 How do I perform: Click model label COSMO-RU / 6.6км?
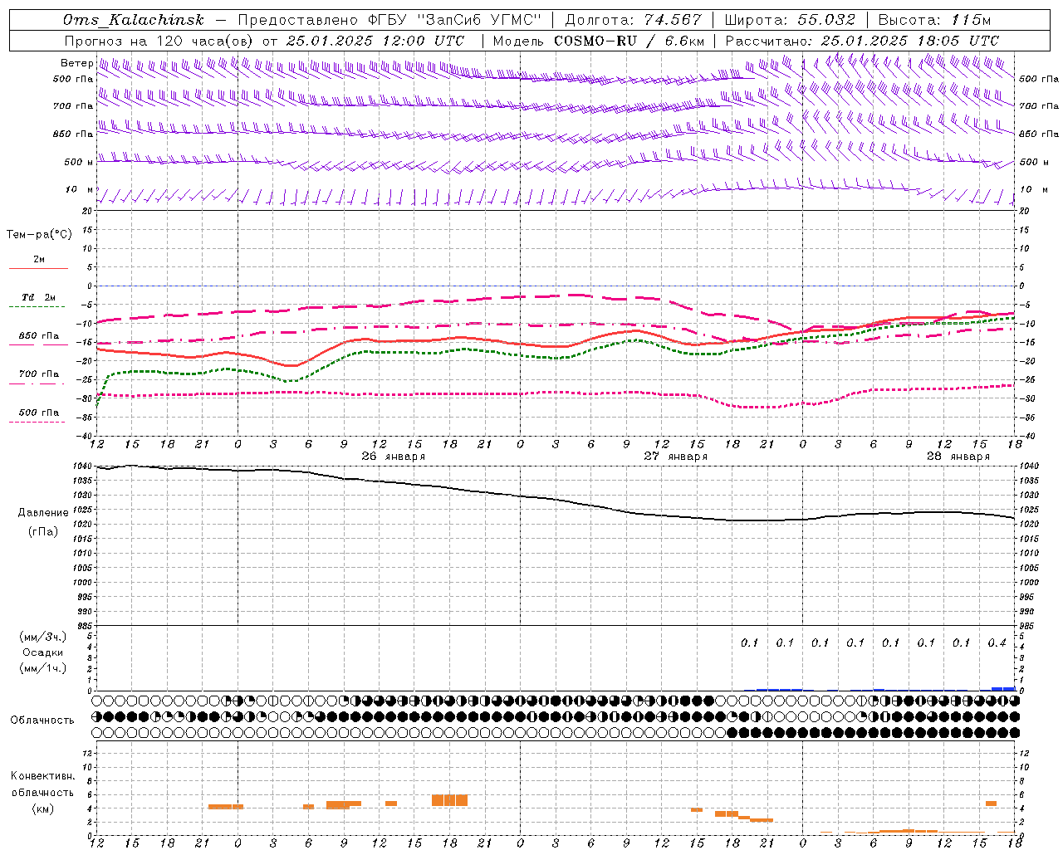coord(629,41)
